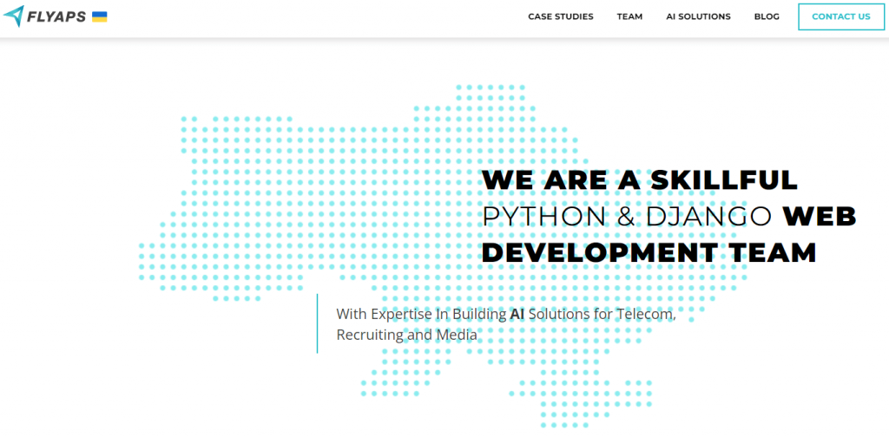Click the 'DEVELOPMENT TEAM' headline line
The height and width of the screenshot is (437, 889).
click(649, 252)
